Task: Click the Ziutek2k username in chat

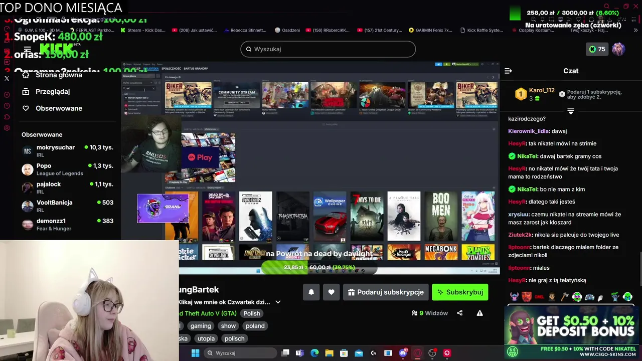Action: click(520, 235)
